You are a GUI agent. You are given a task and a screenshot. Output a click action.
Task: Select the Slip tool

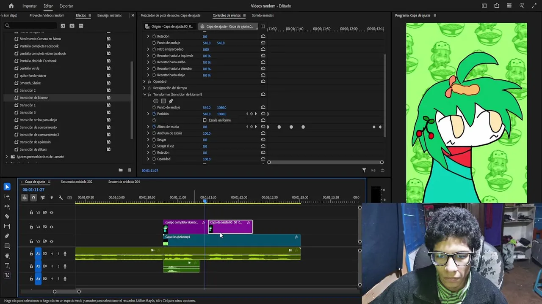[x=7, y=226]
